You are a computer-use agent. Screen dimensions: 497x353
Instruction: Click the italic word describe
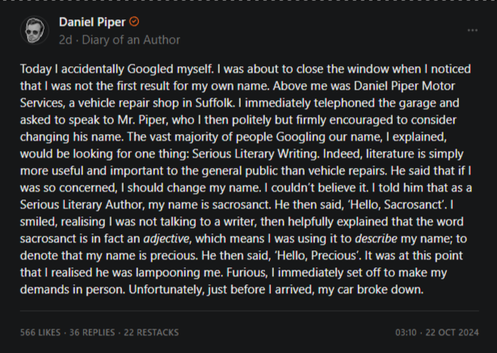click(x=376, y=238)
